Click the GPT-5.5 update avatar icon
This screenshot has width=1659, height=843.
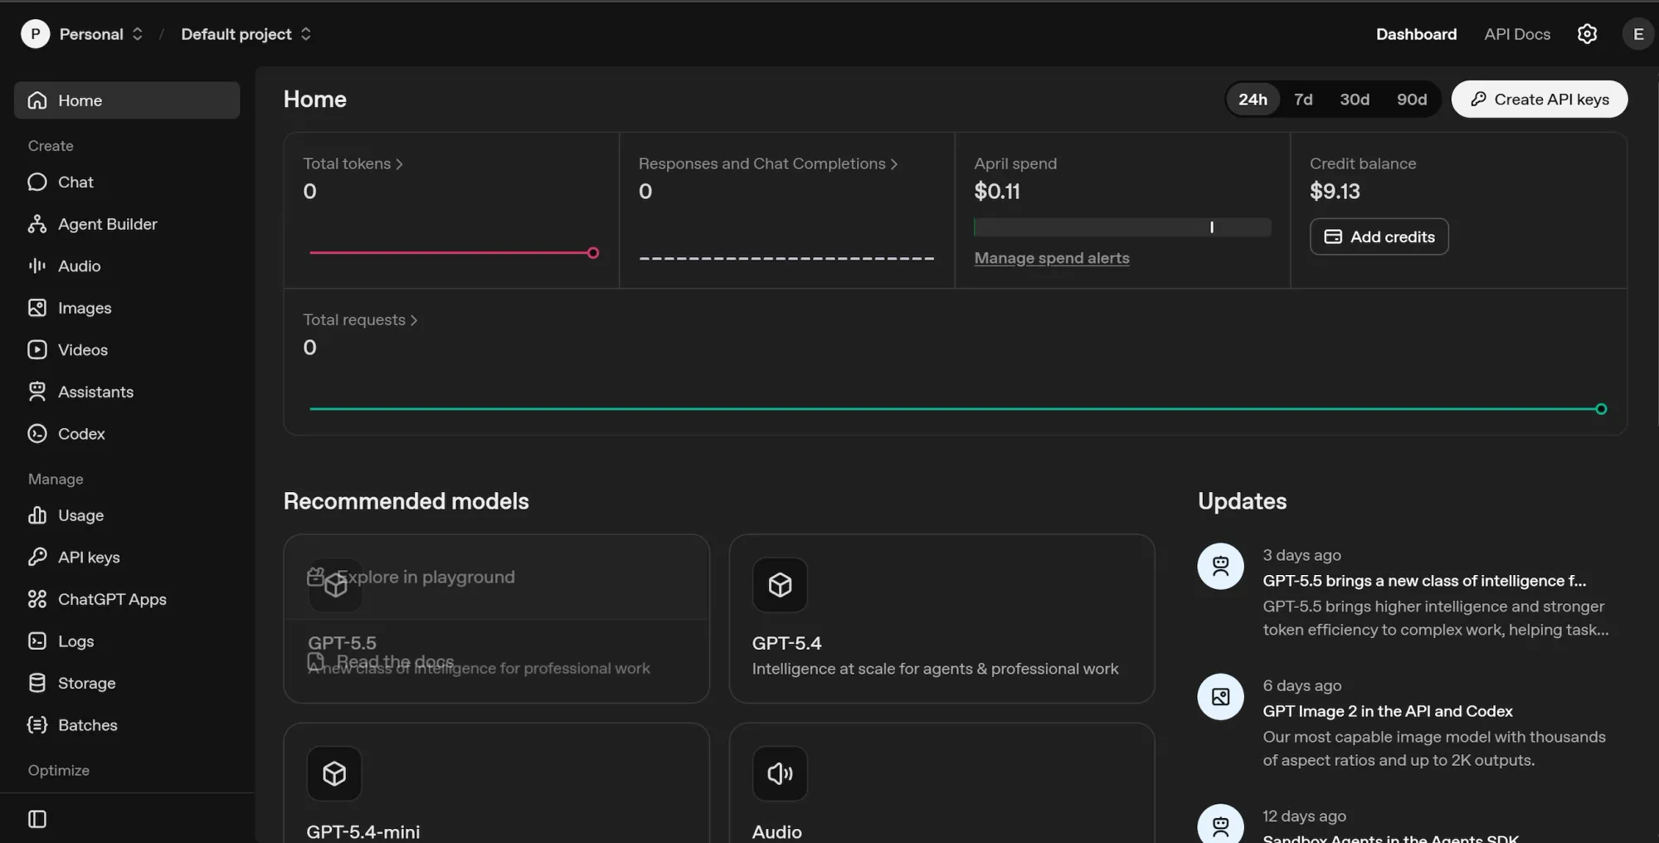point(1220,566)
